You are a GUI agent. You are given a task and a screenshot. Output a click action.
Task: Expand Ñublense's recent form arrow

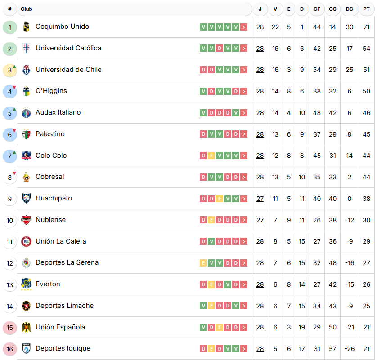(x=244, y=220)
